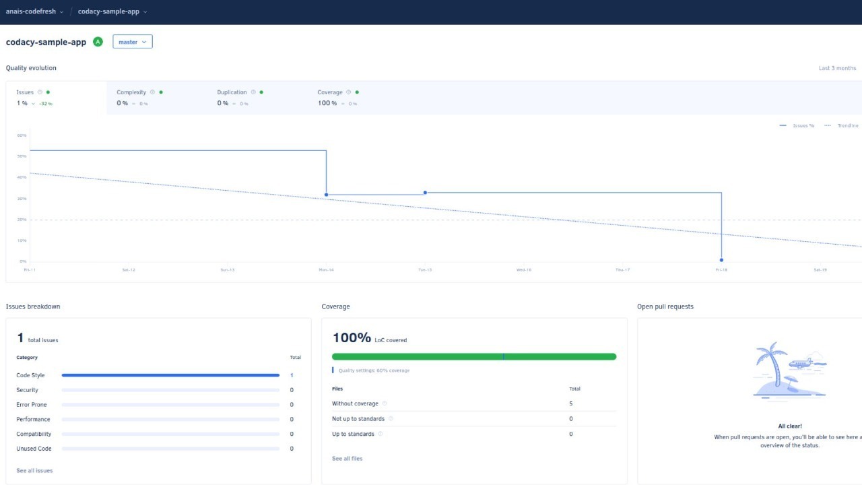
Task: Click info icon beside Up to standards
Action: (380, 434)
